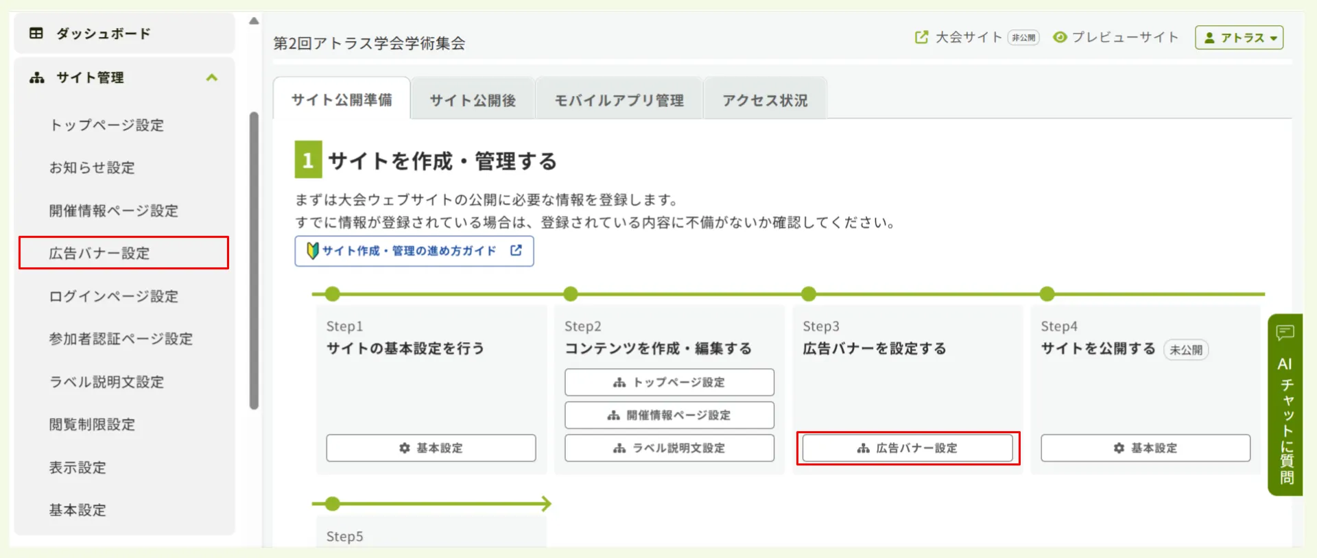The width and height of the screenshot is (1317, 558).
Task: Click the user avatar icon in アトラス button
Action: point(1209,38)
